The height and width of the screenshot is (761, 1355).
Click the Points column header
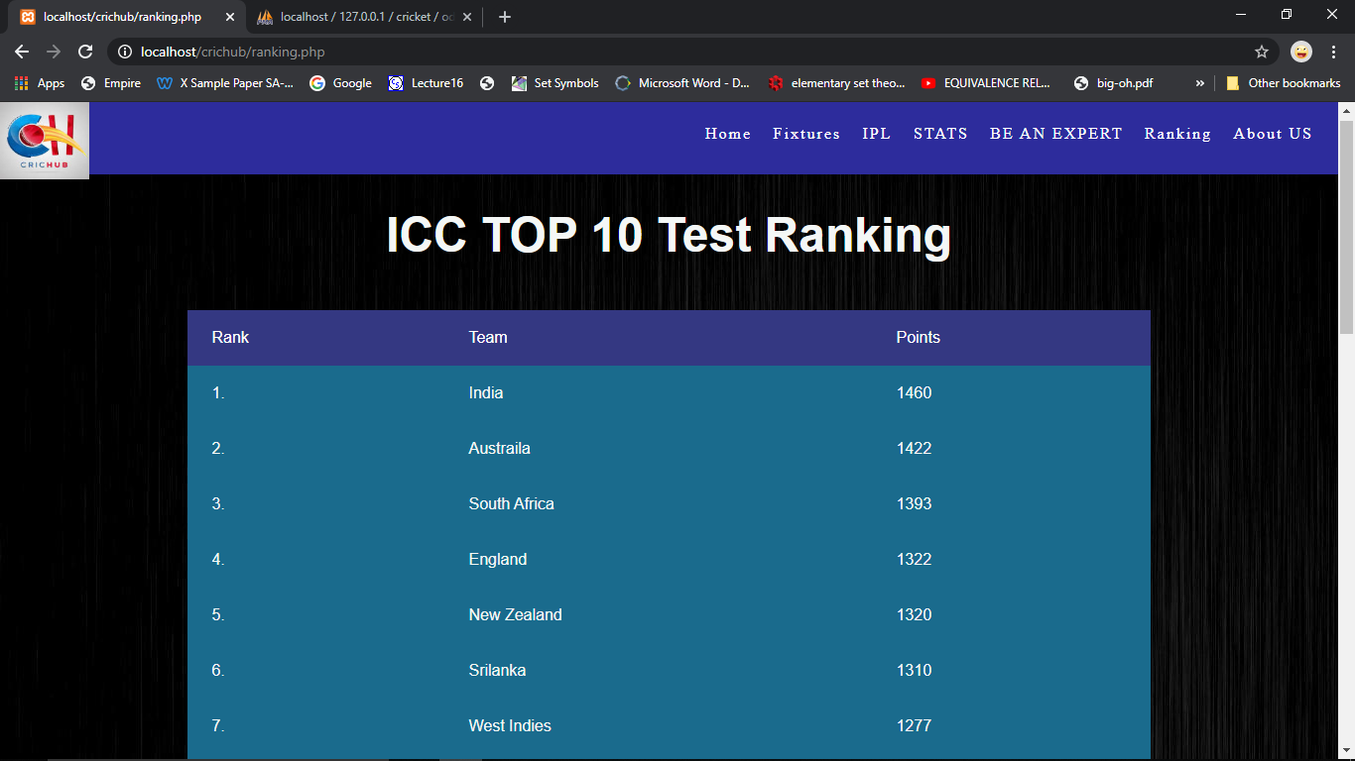coord(919,338)
